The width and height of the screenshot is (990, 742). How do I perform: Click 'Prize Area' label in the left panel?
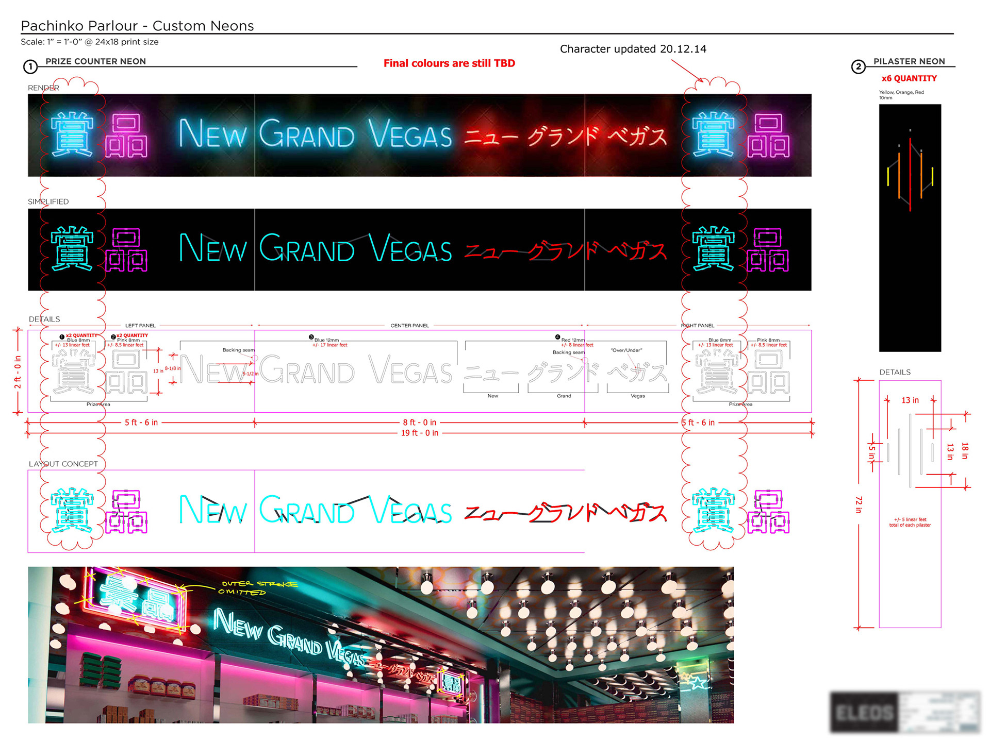[x=98, y=404]
